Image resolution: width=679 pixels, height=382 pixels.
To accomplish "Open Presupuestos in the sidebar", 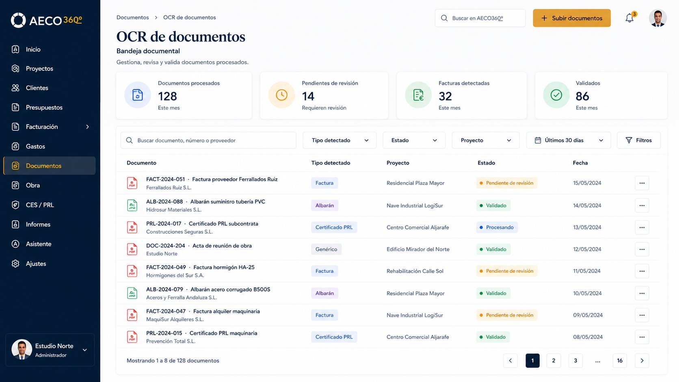I will 50,108.
